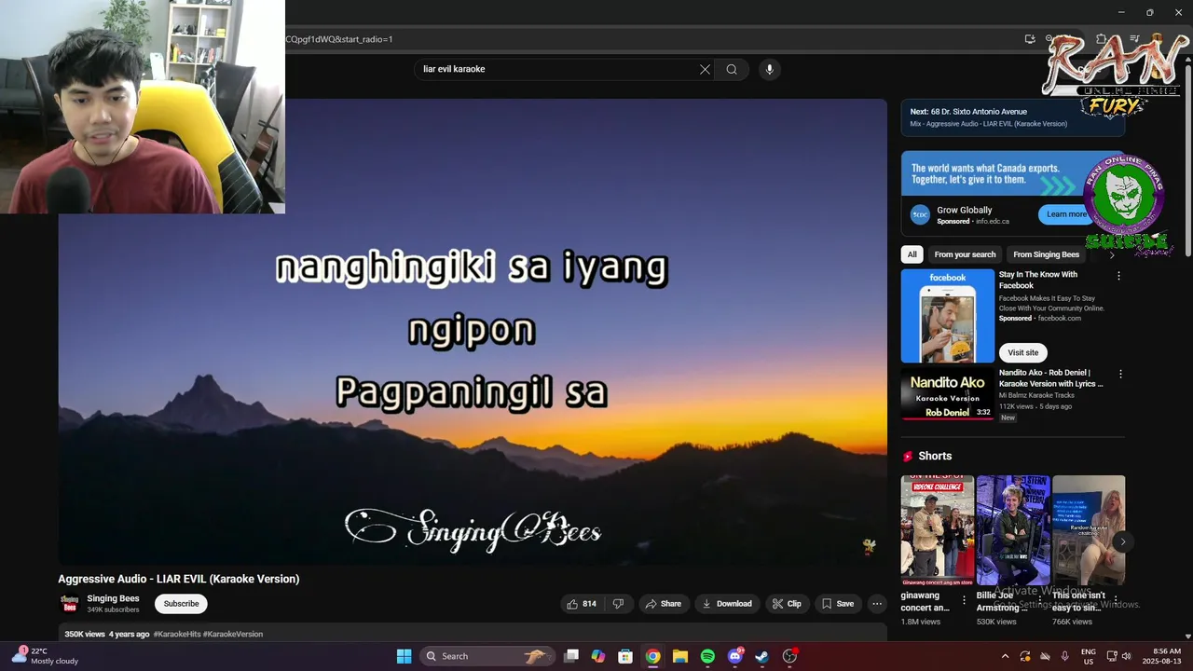Click the #KaraokeHits hashtag
Screen dimensions: 1193x671
(x=176, y=634)
